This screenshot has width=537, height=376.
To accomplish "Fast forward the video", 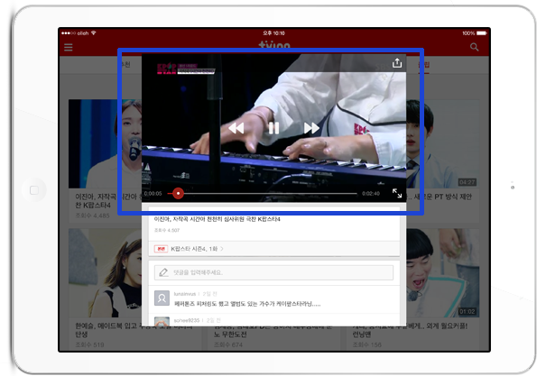I will tap(311, 128).
